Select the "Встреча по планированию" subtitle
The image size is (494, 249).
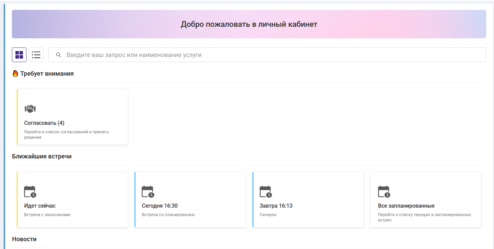(x=168, y=215)
